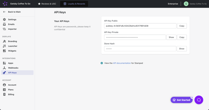Click Gatsby Coffee To Go account name
Image resolution: width=209 pixels, height=110 pixels.
coord(198,4)
